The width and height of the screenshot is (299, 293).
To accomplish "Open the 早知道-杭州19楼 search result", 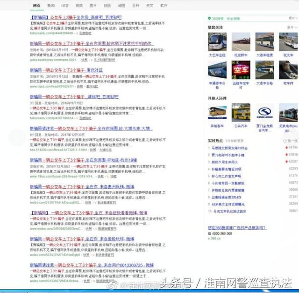I will coord(83,160).
